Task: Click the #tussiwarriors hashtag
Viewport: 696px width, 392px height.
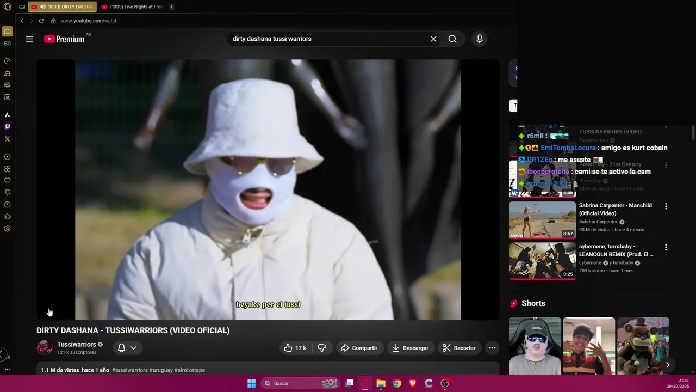Action: point(130,370)
